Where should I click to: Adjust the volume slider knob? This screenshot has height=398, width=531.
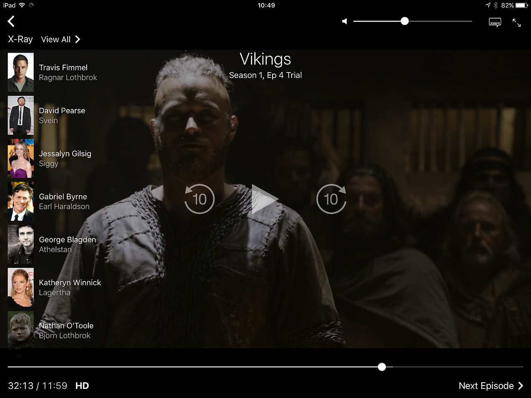pos(405,21)
